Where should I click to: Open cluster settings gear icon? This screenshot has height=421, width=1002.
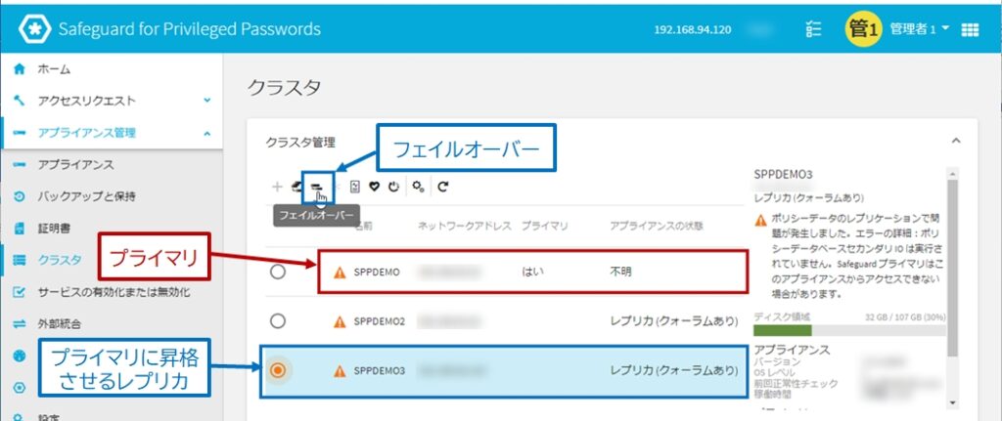[418, 187]
